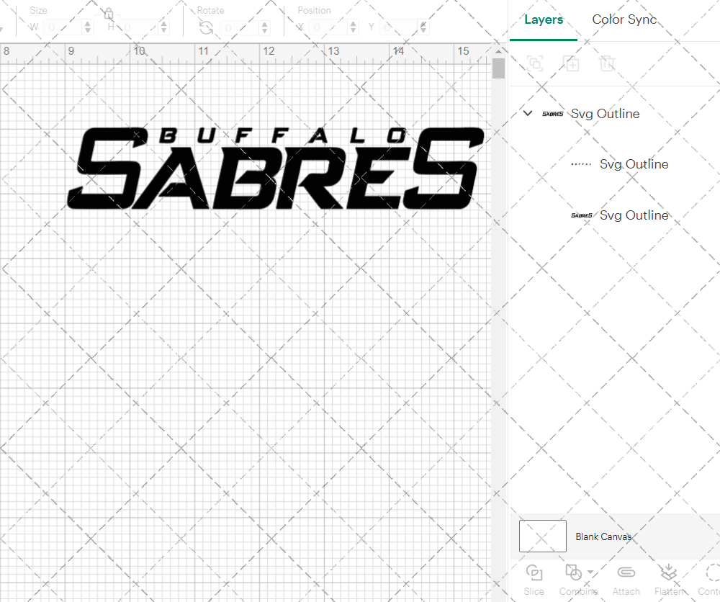
Task: Click the Position X input field
Action: coord(328,26)
